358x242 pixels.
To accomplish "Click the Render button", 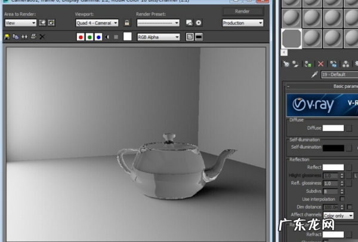I will 242,11.
